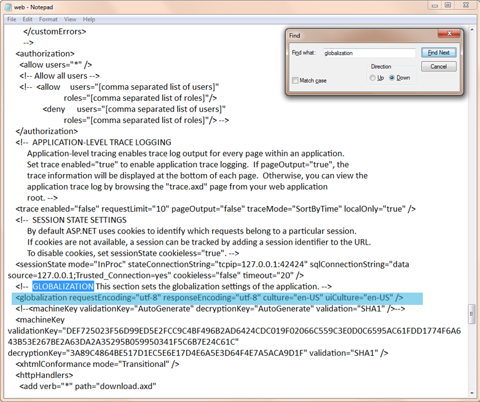Open the View menu

[x=70, y=19]
